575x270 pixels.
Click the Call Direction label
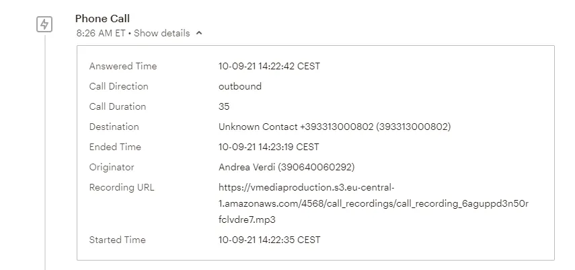tap(118, 86)
